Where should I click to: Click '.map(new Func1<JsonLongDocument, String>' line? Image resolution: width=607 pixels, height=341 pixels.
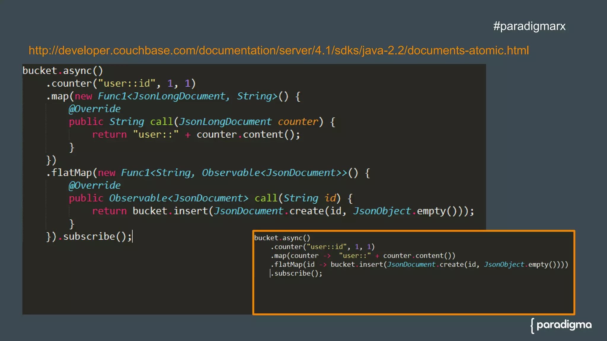[x=173, y=96]
